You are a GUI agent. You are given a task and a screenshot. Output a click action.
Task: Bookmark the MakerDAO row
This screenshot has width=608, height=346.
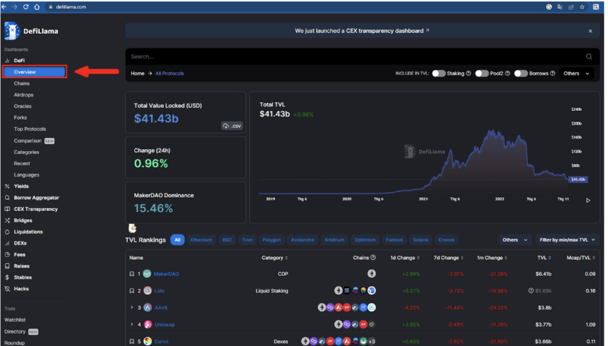tap(132, 274)
